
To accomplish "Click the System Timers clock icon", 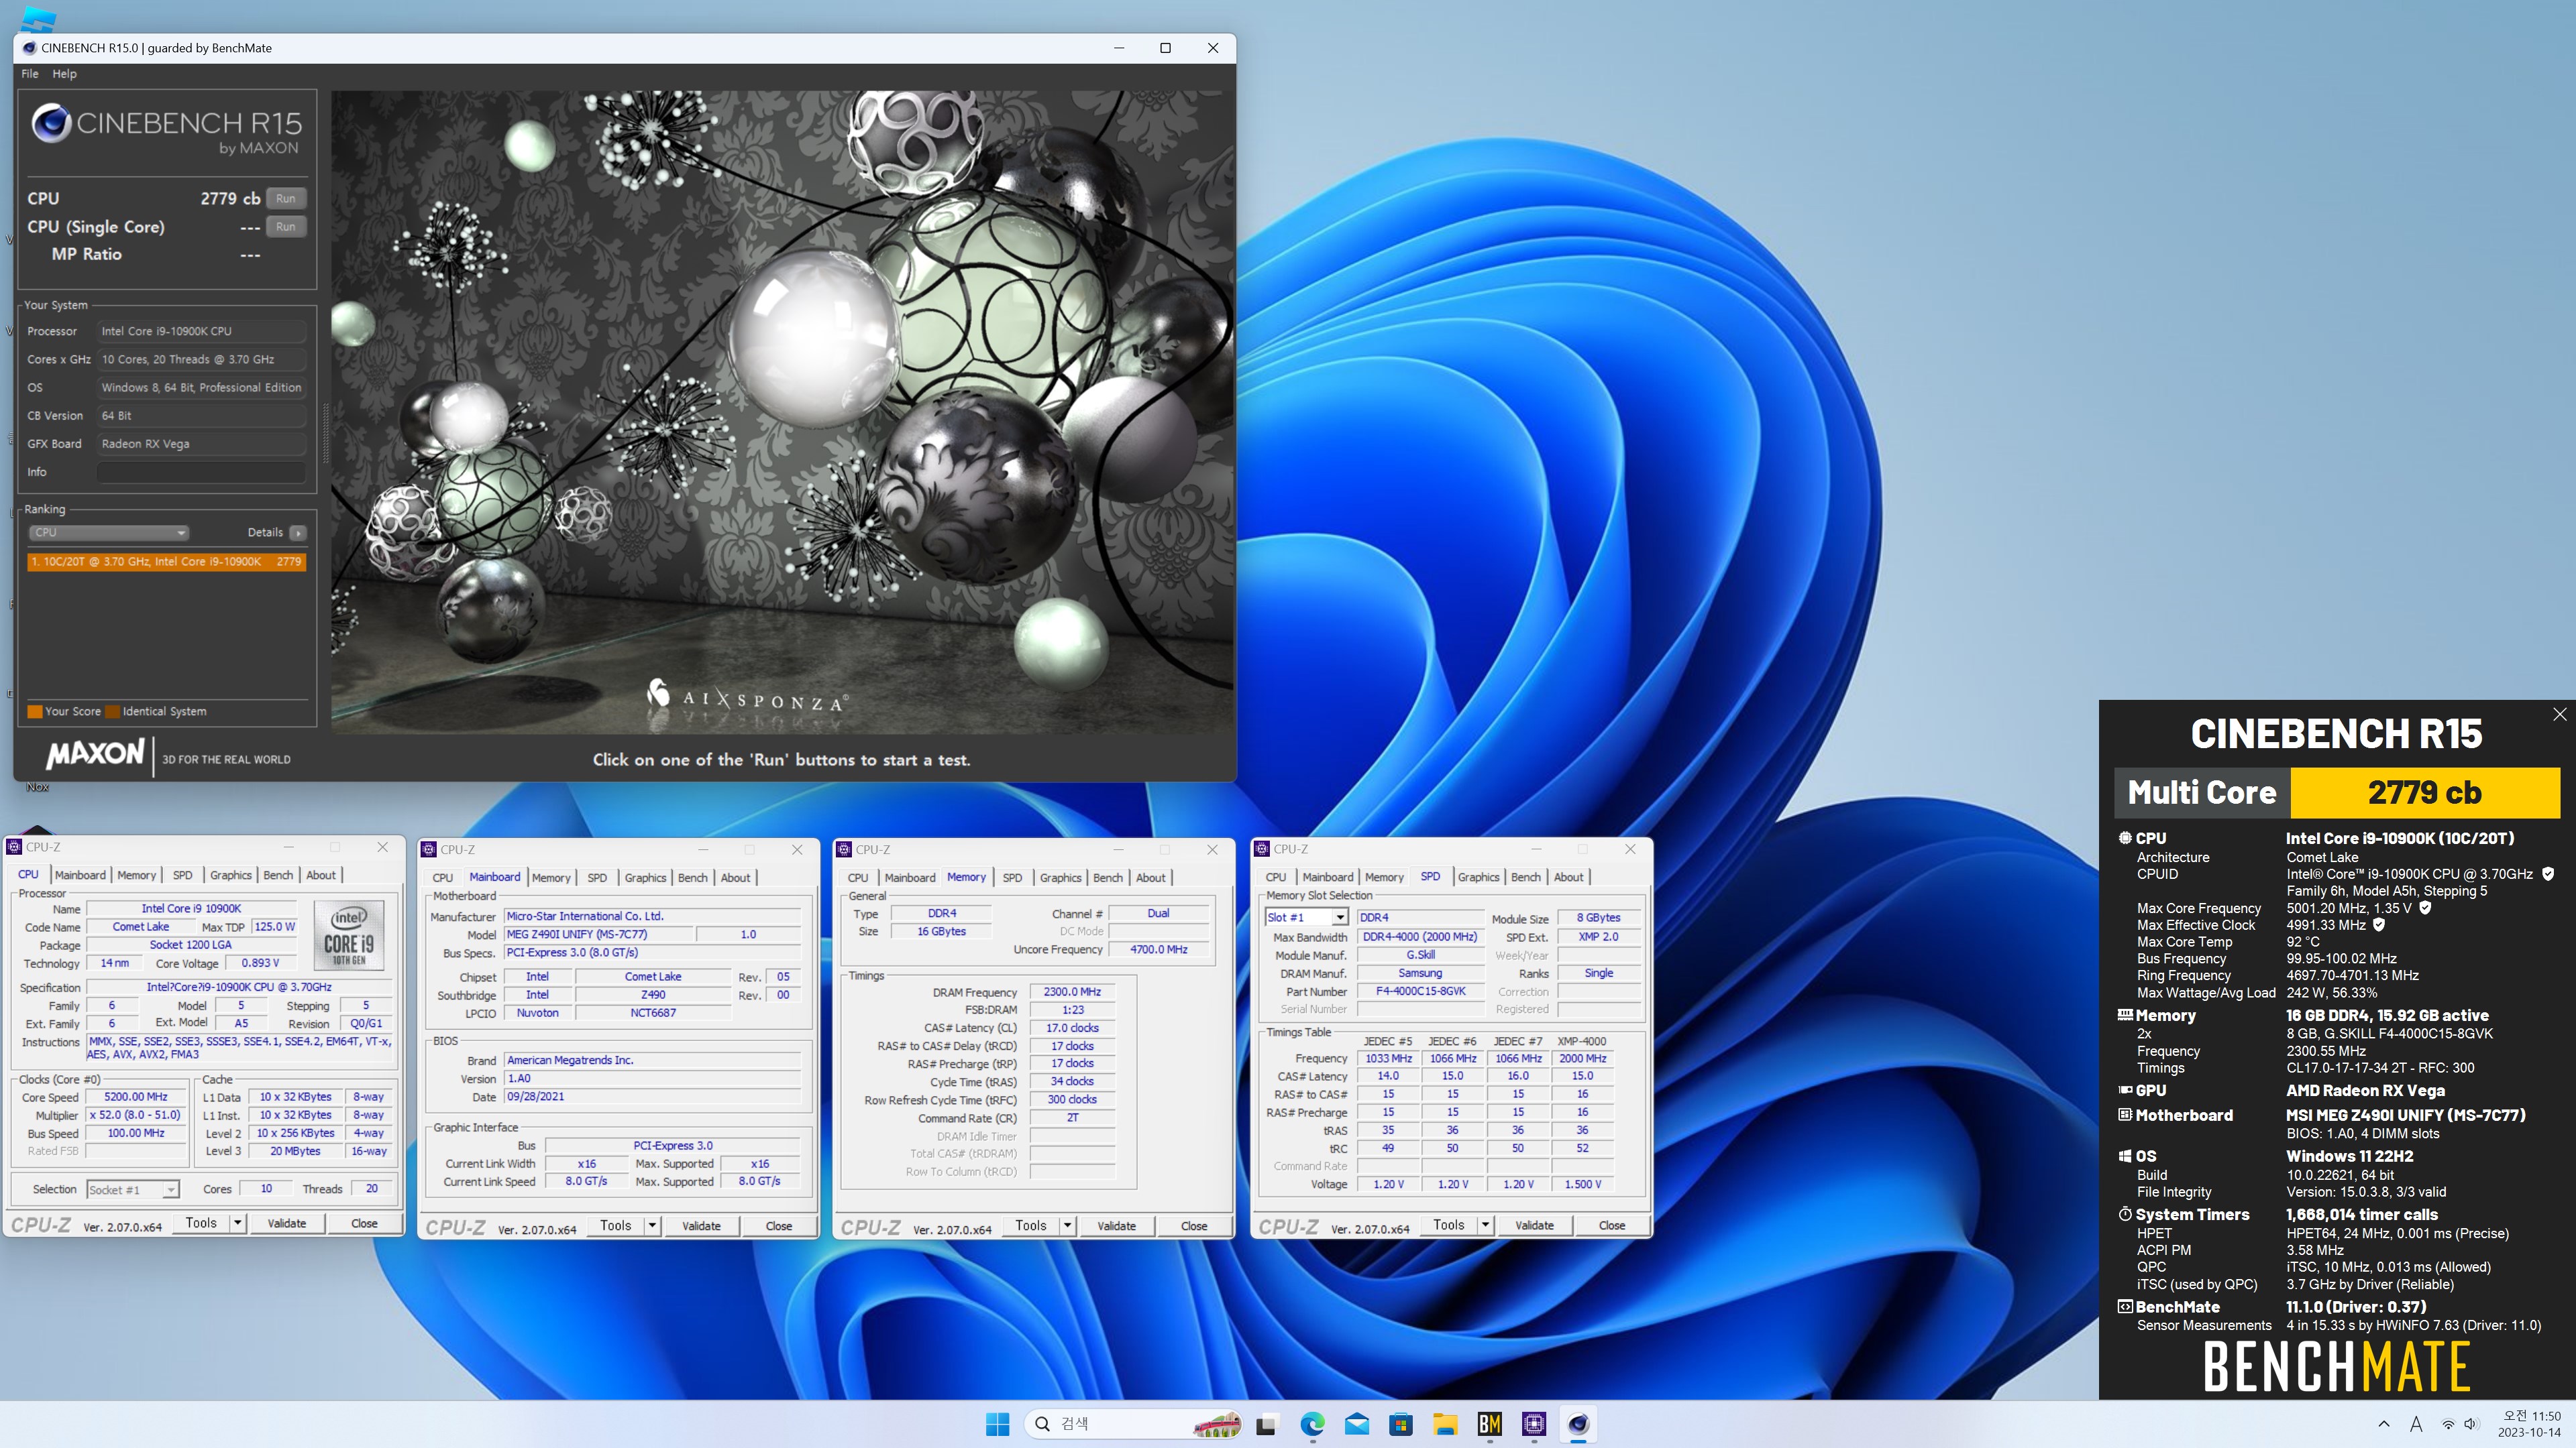I will click(2125, 1214).
